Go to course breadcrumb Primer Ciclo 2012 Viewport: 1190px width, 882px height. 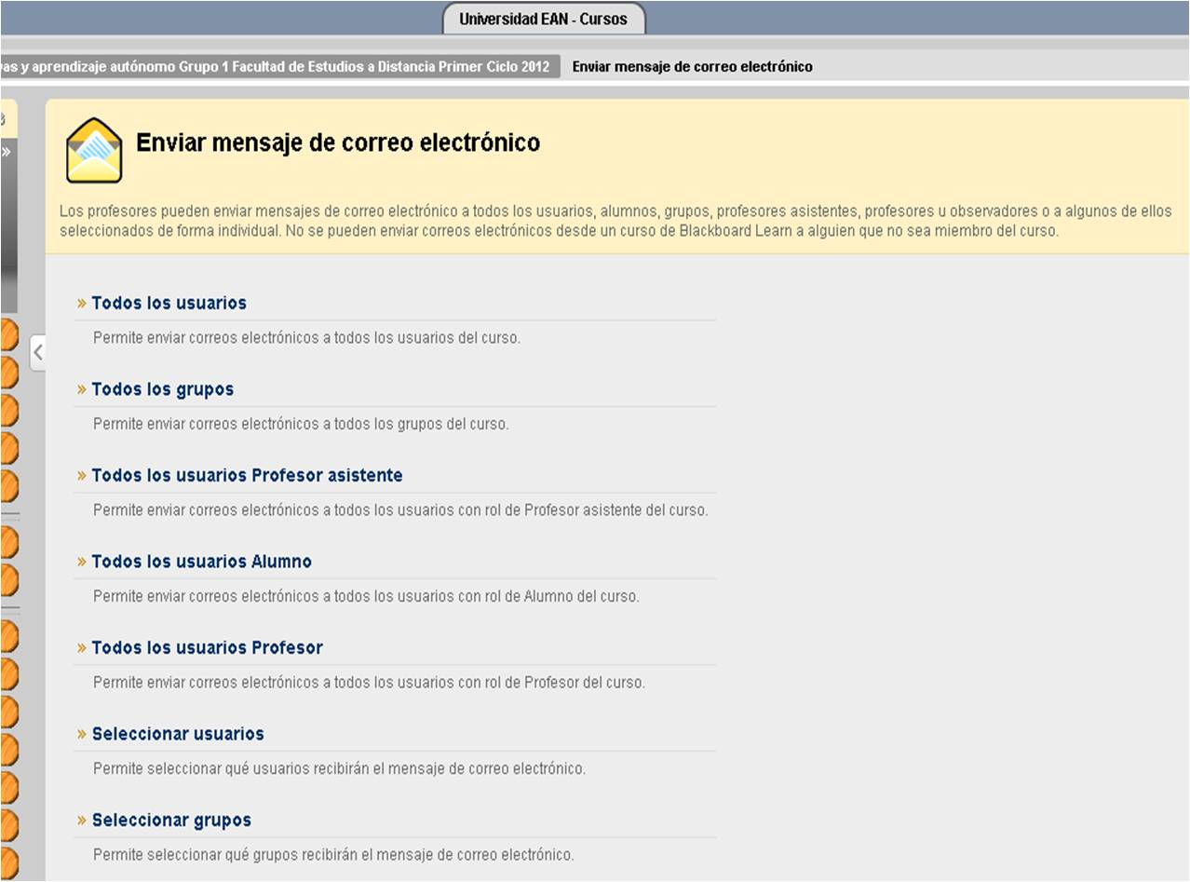pos(279,67)
